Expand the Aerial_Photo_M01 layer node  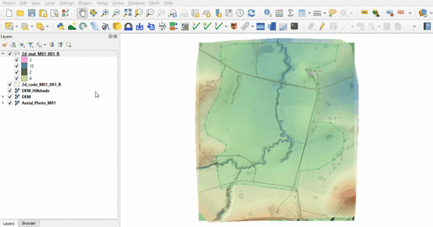pos(3,103)
